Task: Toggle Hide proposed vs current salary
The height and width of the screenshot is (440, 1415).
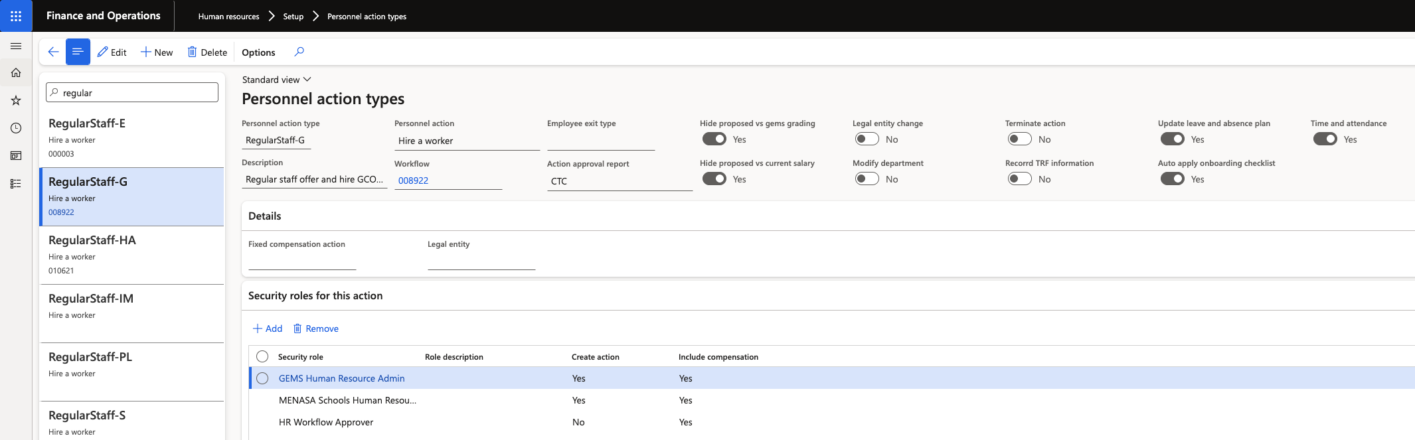Action: pos(714,179)
